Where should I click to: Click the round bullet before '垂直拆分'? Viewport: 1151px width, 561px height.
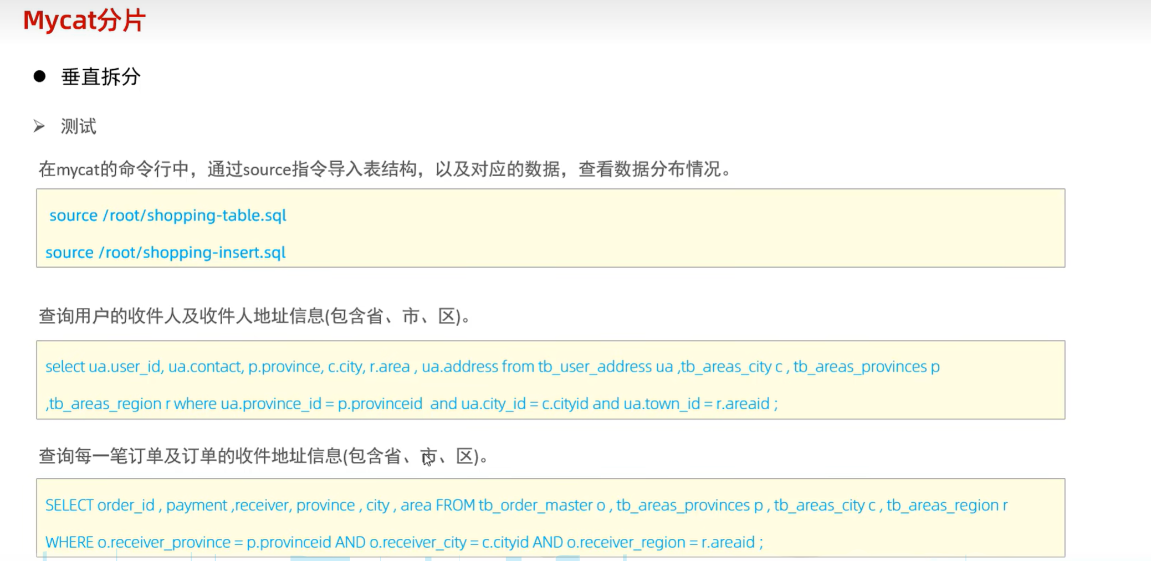[x=39, y=76]
